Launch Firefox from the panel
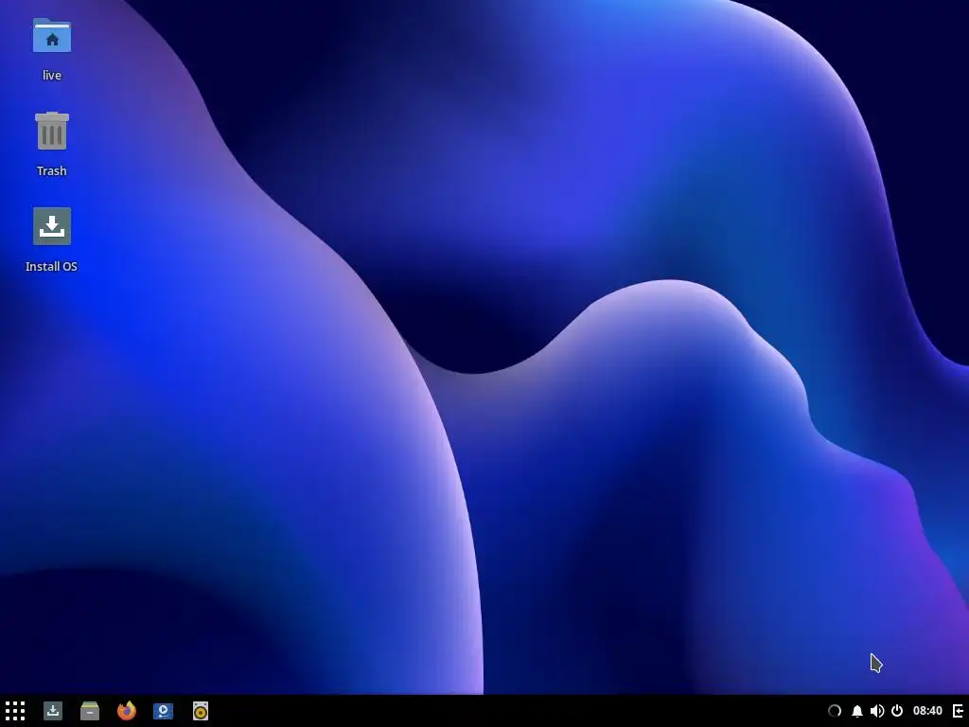 127,711
